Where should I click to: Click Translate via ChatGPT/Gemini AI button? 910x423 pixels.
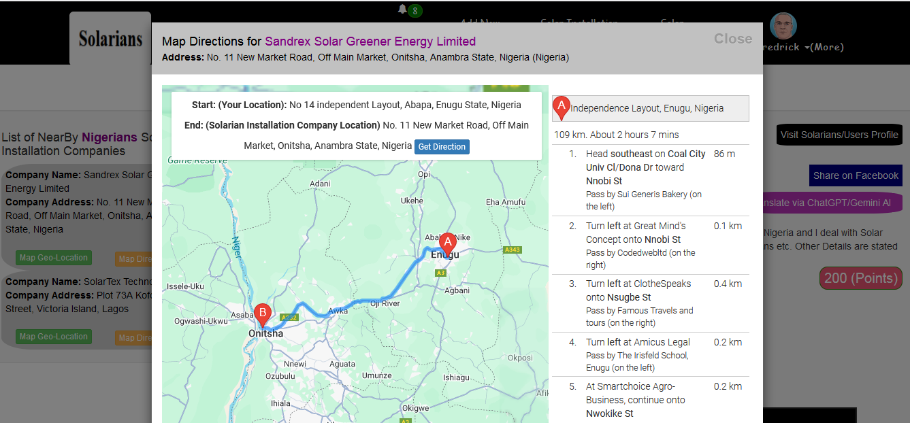pyautogui.click(x=832, y=203)
